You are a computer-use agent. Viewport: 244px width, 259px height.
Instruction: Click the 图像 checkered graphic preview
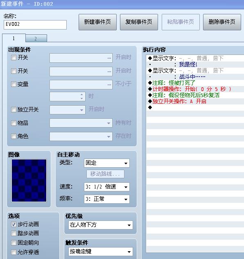(29, 181)
